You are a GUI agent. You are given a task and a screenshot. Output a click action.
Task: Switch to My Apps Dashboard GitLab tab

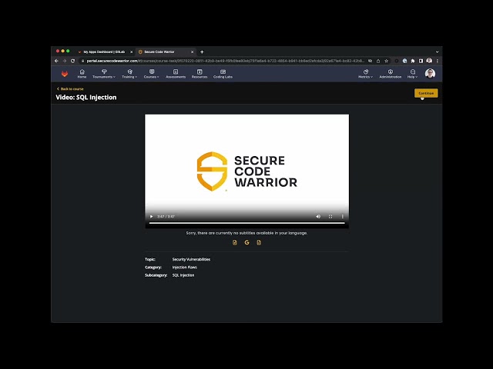tap(104, 52)
